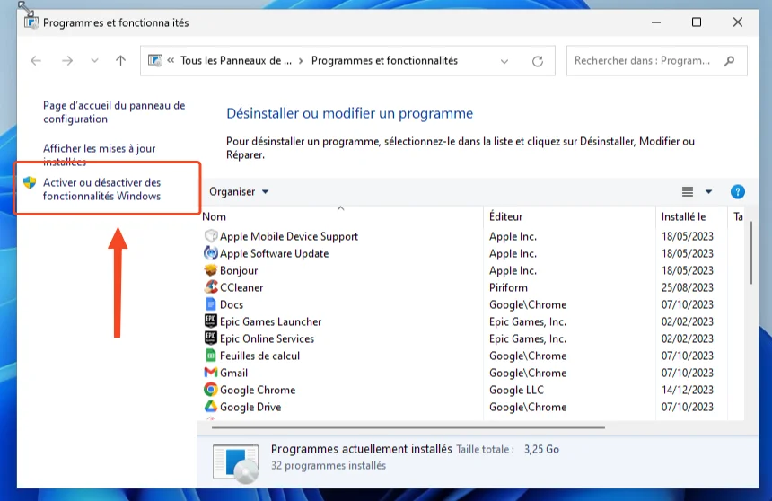The height and width of the screenshot is (501, 772).
Task: Go back with the back arrow
Action: click(35, 60)
